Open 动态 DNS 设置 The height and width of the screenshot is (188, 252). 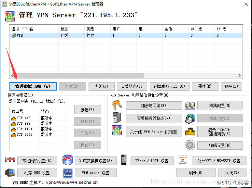pos(37,173)
